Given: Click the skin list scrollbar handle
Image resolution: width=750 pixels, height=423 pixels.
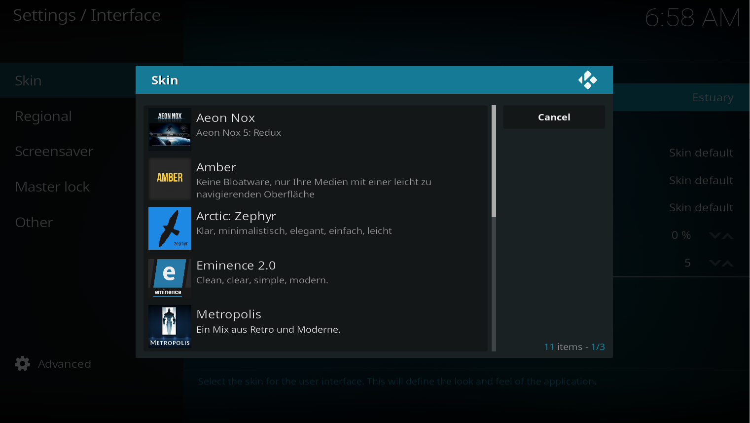Looking at the screenshot, I should pyautogui.click(x=494, y=161).
